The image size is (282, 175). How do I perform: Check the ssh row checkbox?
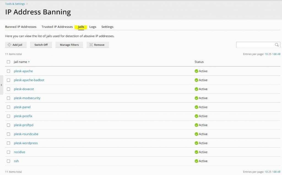pyautogui.click(x=9, y=161)
